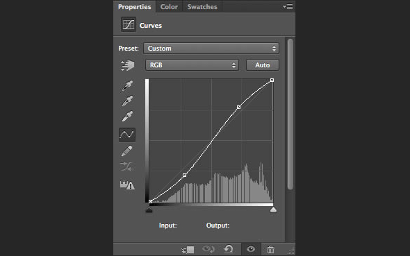Screen dimensions: 410x256
Task: Open the RGB channel dropdown
Action: 192,65
